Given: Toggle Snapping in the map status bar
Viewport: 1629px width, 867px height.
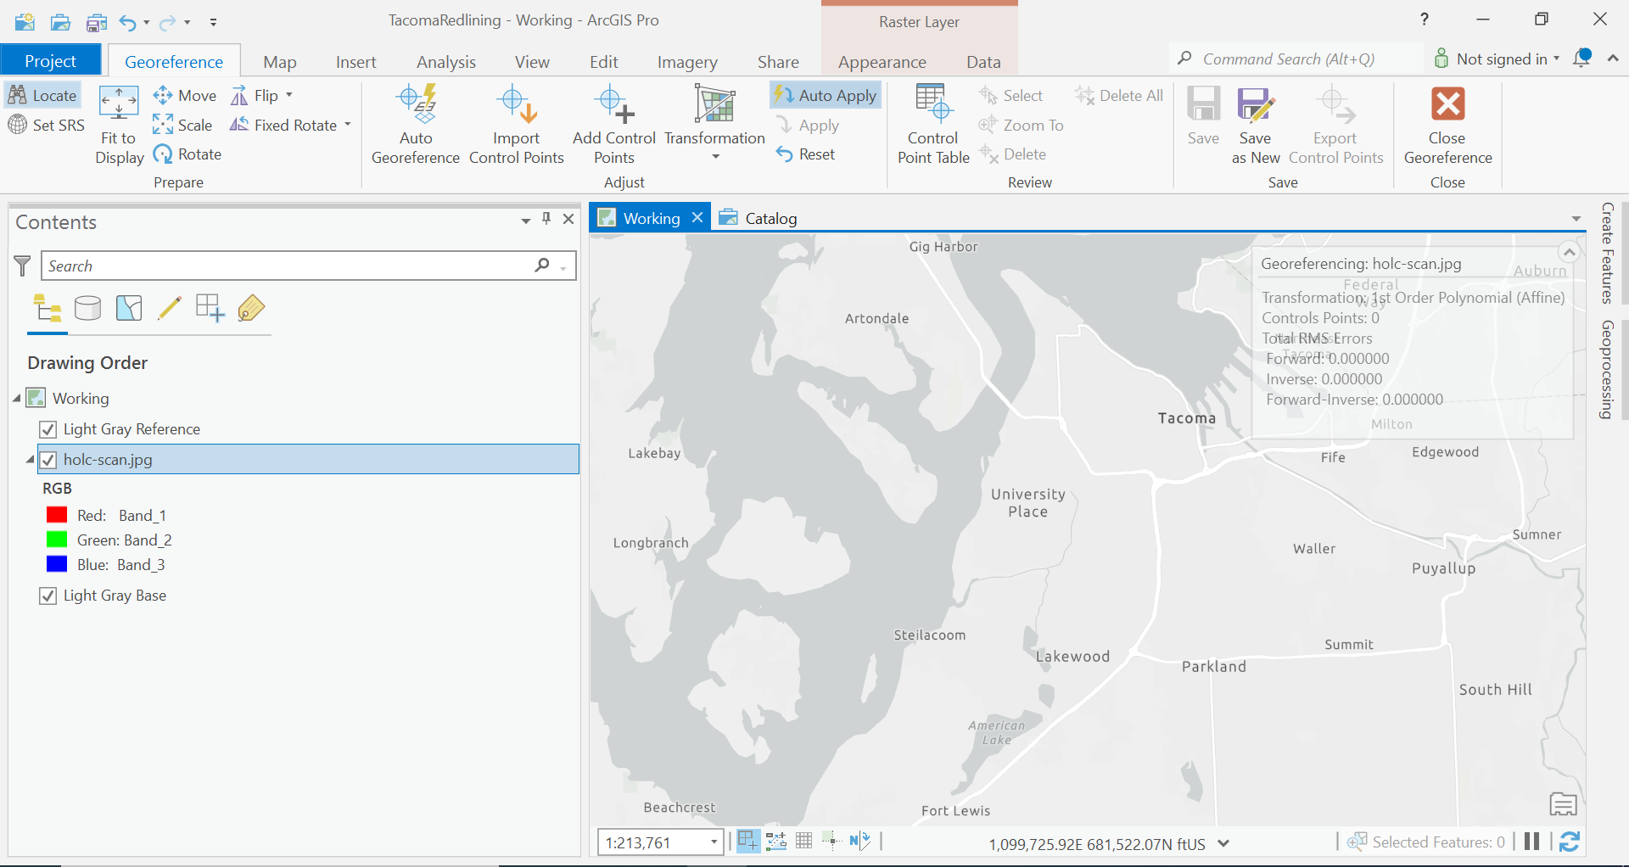Looking at the screenshot, I should (x=747, y=841).
